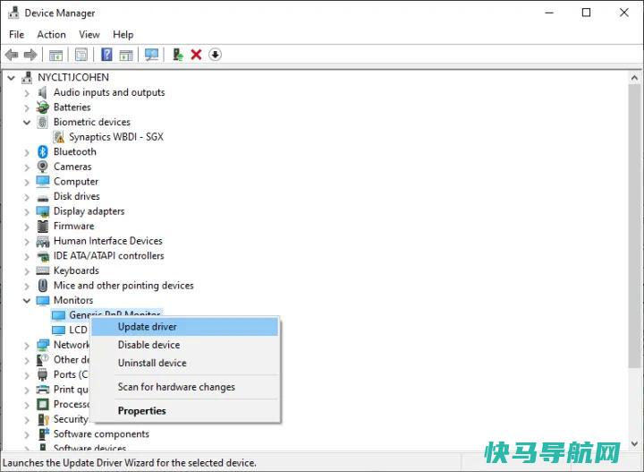The width and height of the screenshot is (644, 472).
Task: Click the Back arrow toolbar icon
Action: 12,55
